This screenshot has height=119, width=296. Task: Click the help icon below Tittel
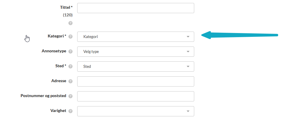click(x=70, y=23)
